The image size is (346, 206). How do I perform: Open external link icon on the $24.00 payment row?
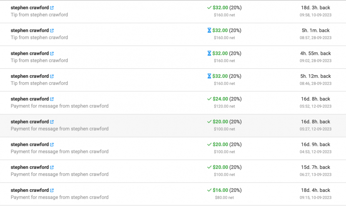[x=52, y=99]
